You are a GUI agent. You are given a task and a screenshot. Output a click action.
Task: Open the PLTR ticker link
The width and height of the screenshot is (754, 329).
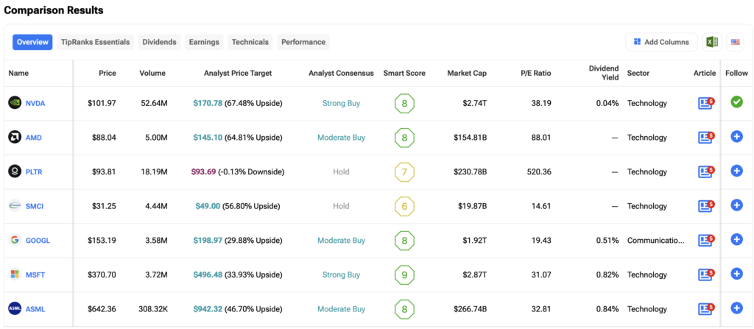click(x=34, y=171)
